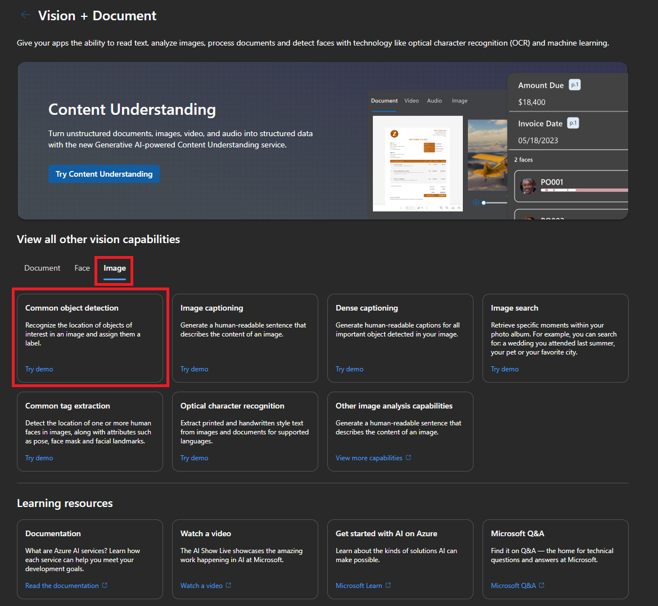Click the p.1 badge beside Invoice Date
Viewport: 658px width, 606px height.
point(573,123)
